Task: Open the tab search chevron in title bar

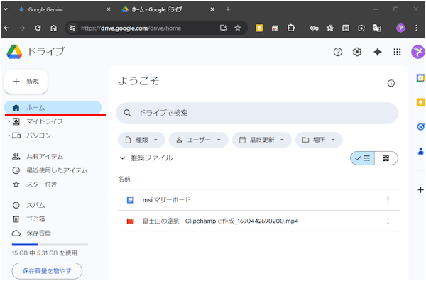Action: (6, 9)
